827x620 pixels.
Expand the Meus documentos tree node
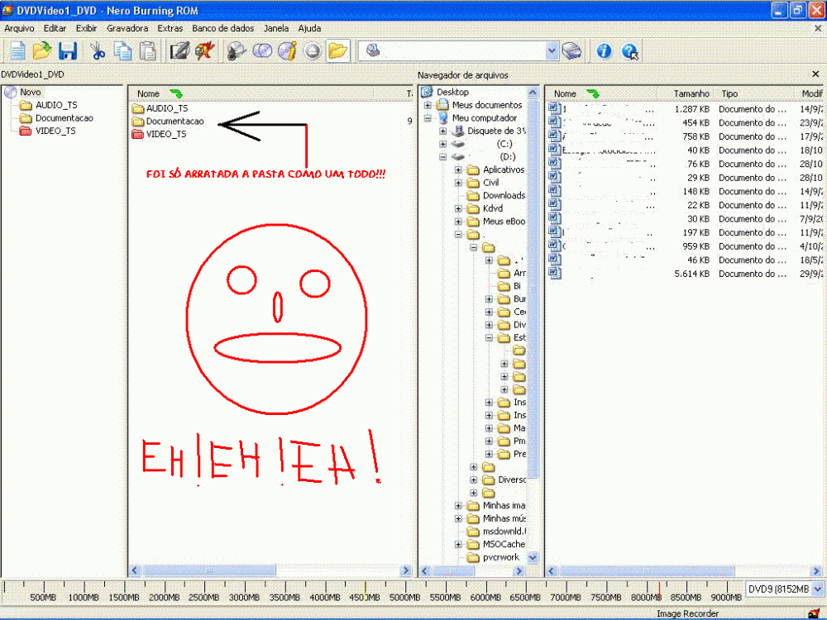pos(428,105)
